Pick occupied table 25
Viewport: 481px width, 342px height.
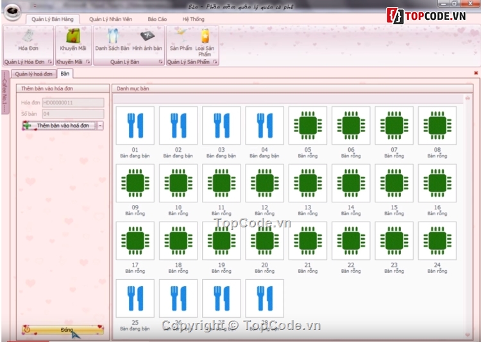(x=135, y=298)
